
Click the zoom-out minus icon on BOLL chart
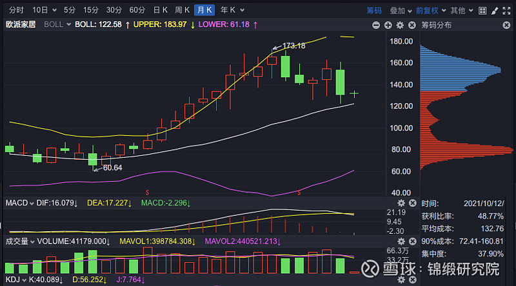[377, 24]
